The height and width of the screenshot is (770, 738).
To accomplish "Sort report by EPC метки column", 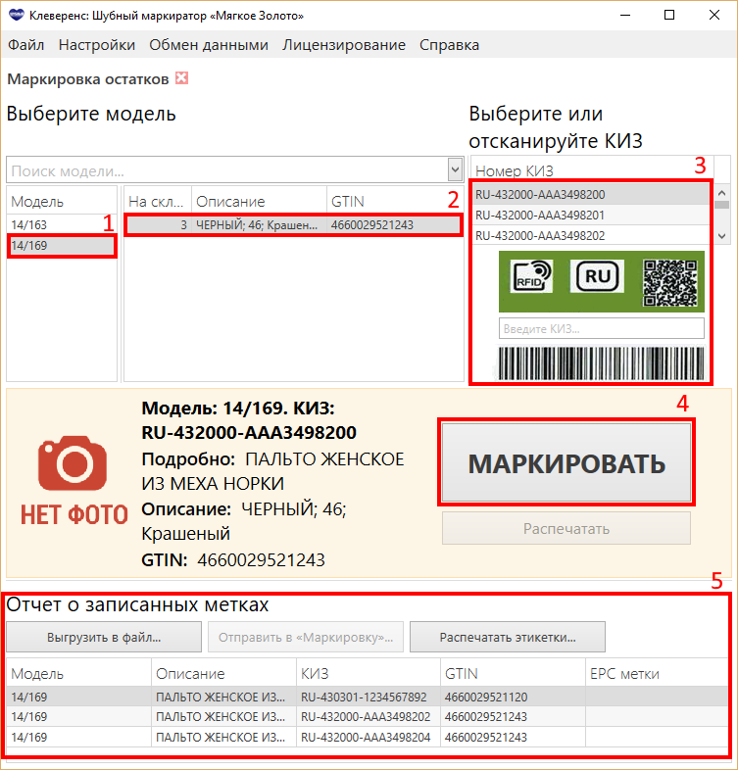I will coord(657,673).
